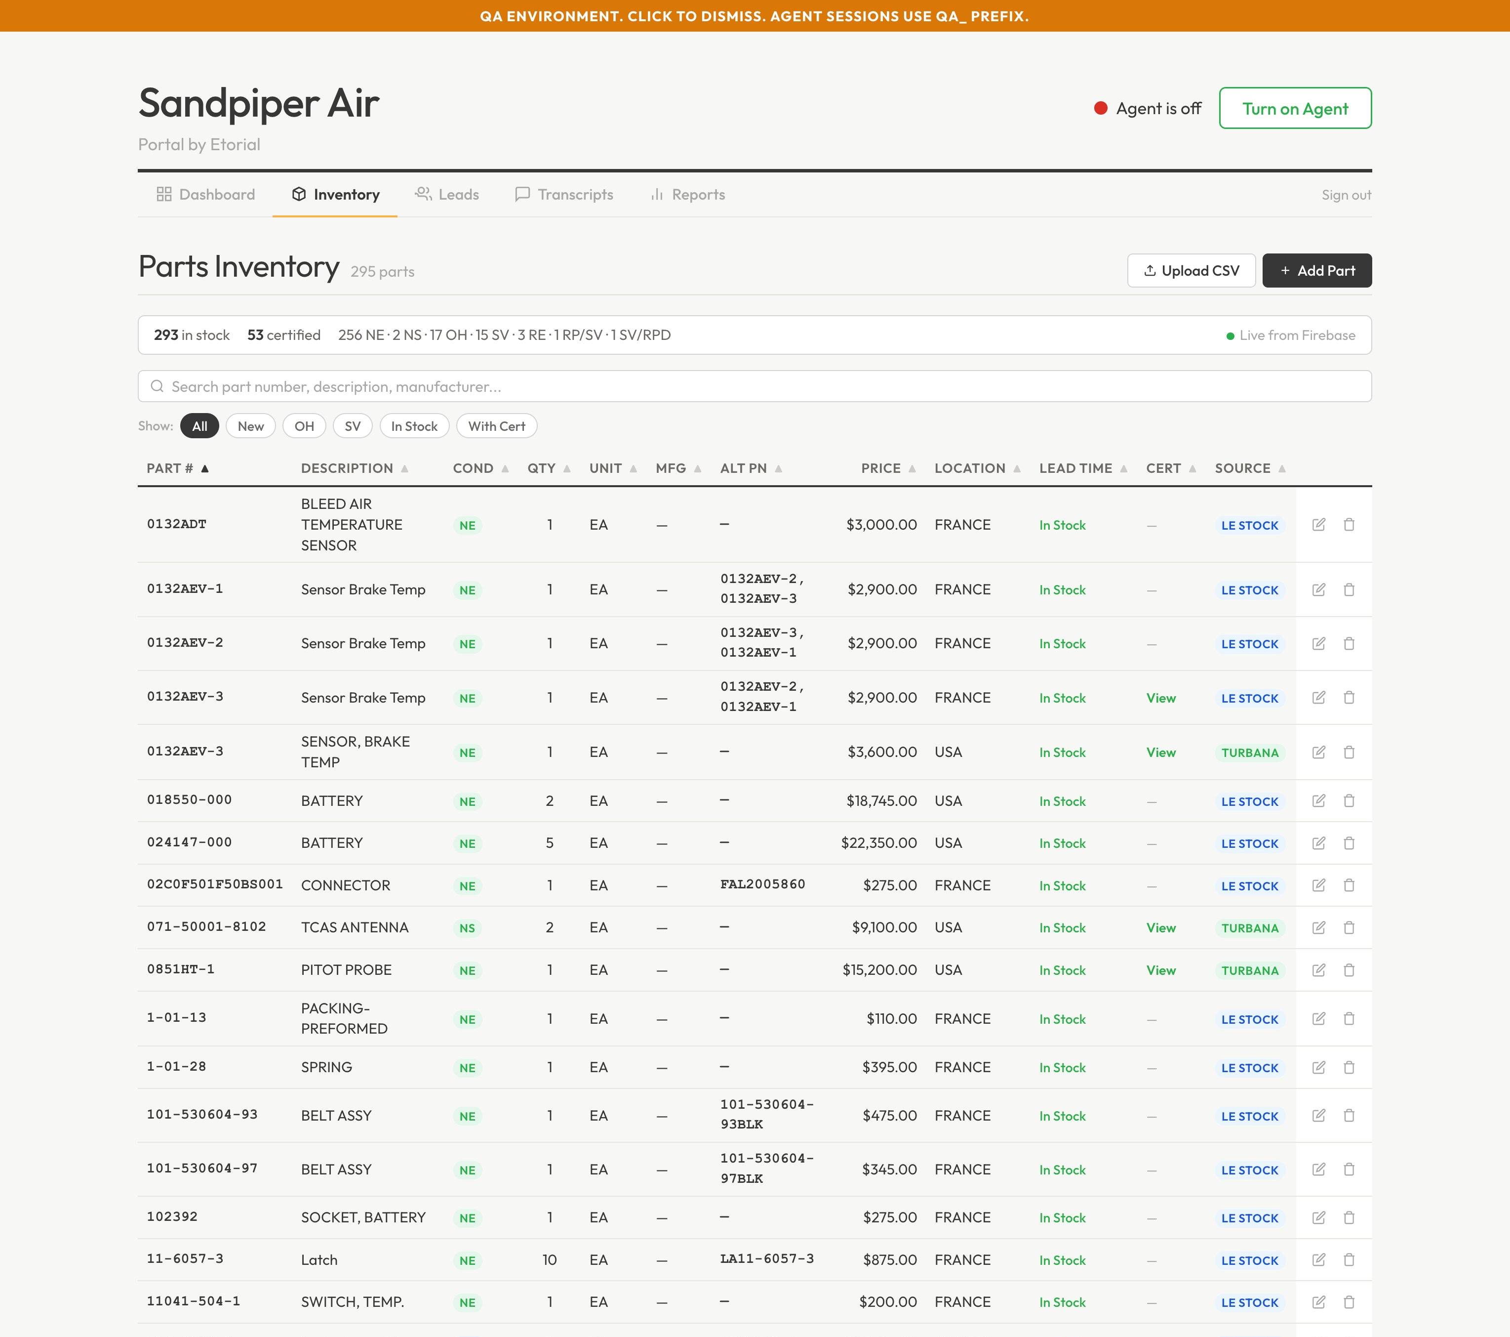Toggle the In Stock filter
This screenshot has width=1510, height=1337.
(414, 426)
